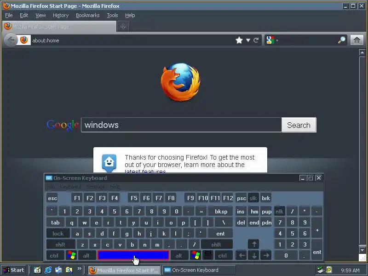Click the main ent key beside apostrophe
Image resolution: width=368 pixels, height=276 pixels.
click(221, 233)
